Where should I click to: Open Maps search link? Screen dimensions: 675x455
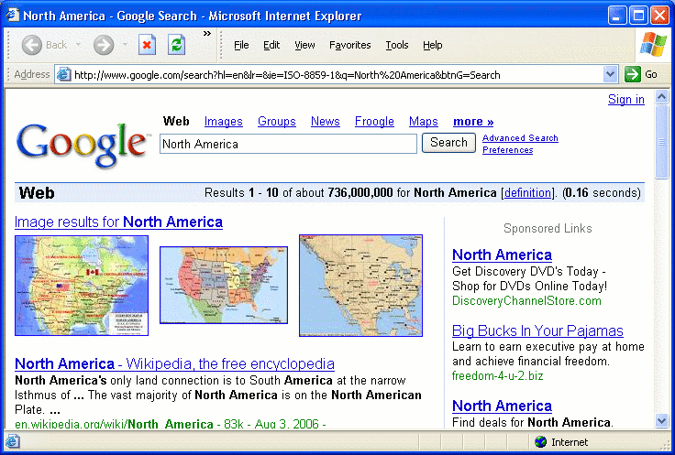click(x=423, y=122)
